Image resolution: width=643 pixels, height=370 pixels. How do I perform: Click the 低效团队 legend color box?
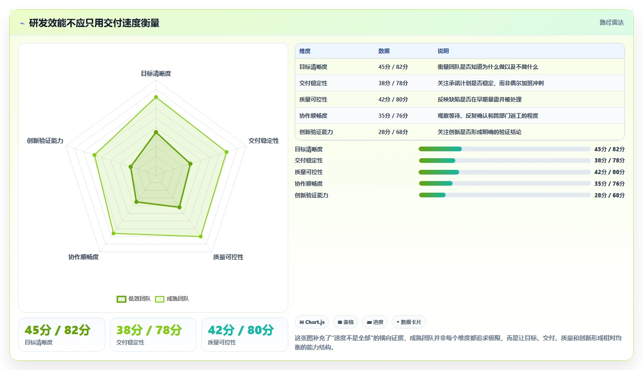122,299
